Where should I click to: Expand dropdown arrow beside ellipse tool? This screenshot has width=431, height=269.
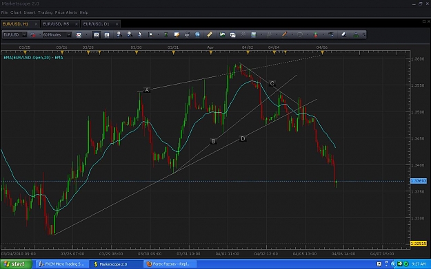pos(308,34)
